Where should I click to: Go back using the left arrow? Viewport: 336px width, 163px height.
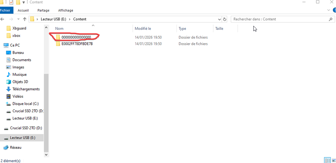pos(3,19)
